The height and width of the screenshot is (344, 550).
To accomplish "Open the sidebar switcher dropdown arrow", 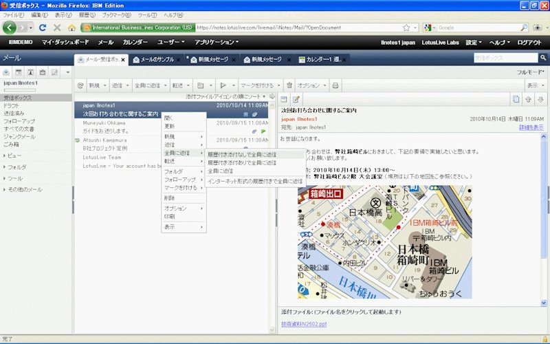I will pos(67,72).
